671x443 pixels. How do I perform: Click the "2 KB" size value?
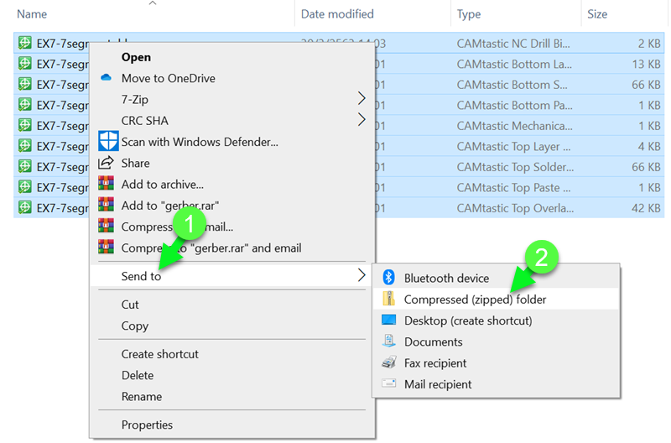coord(649,44)
